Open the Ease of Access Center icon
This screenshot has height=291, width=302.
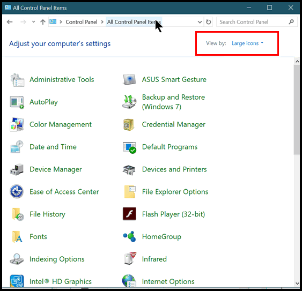(x=17, y=191)
